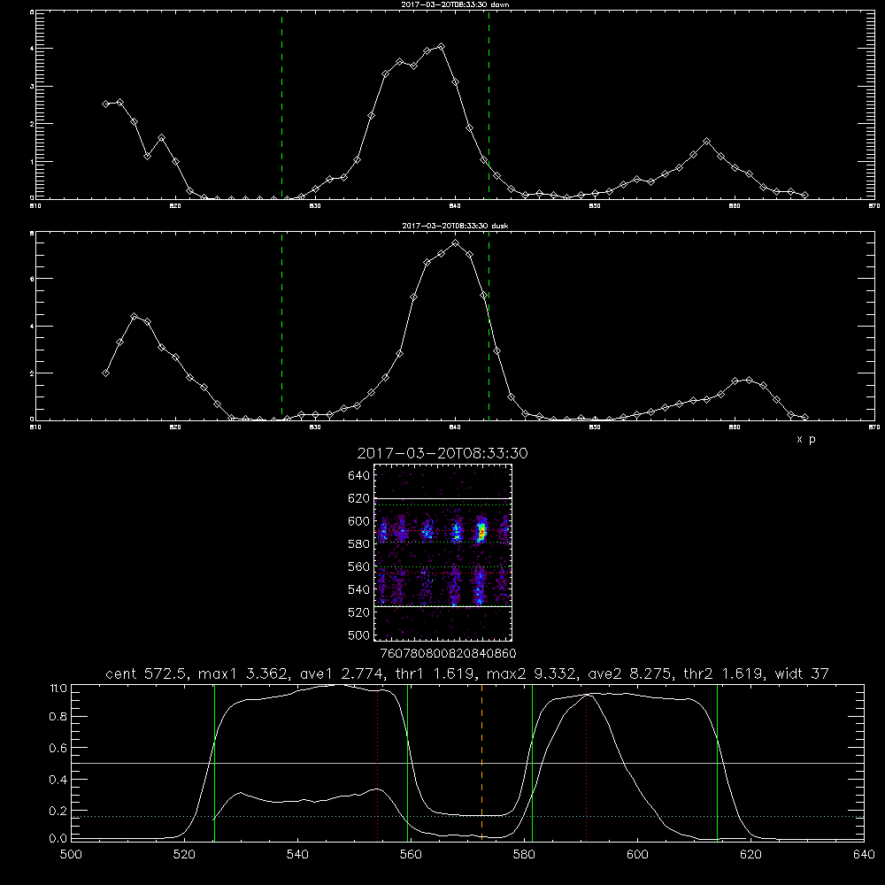Click the heatmap y-axis label 640
885x885 pixels.
point(358,476)
